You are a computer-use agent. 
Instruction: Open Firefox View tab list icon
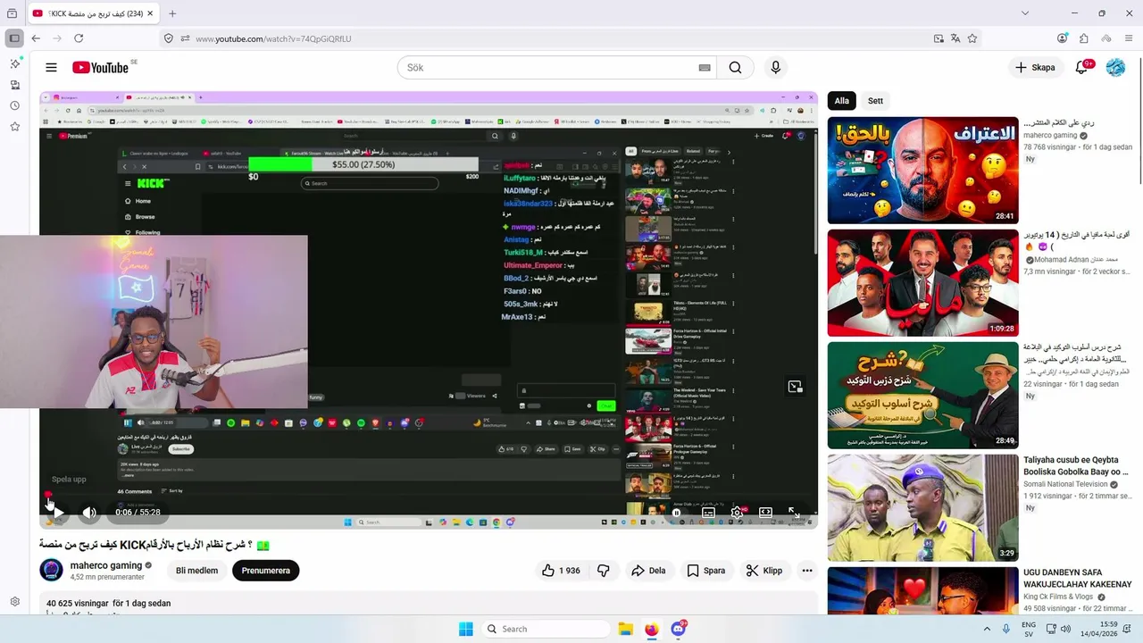[x=13, y=13]
